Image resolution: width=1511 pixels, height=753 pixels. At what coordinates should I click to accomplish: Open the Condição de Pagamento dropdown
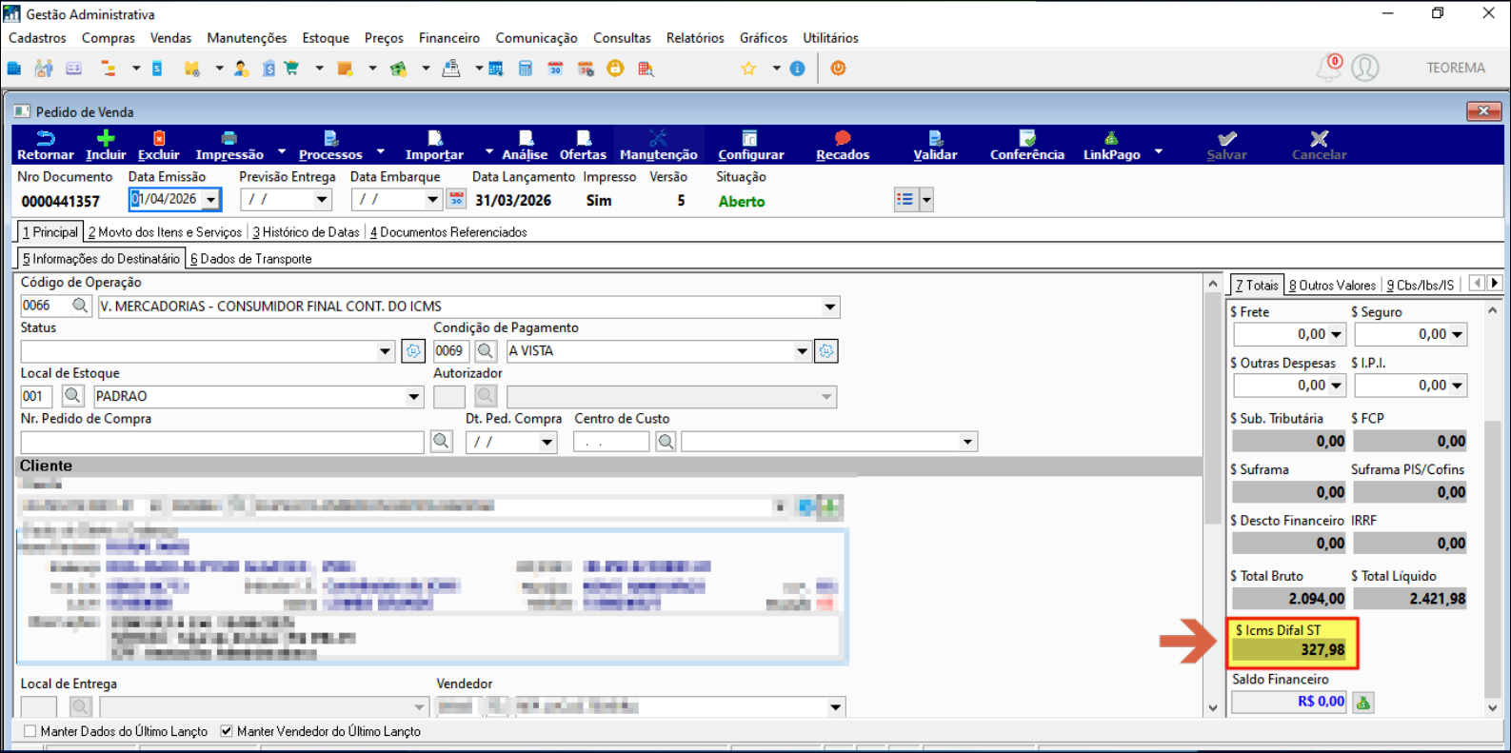point(802,351)
